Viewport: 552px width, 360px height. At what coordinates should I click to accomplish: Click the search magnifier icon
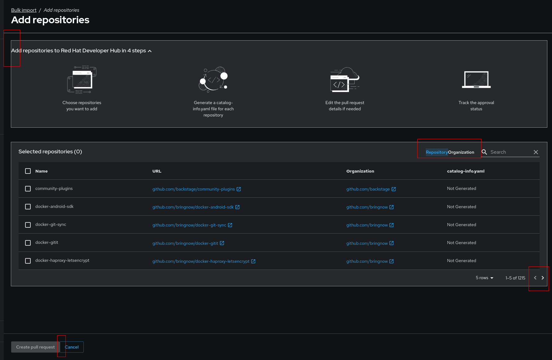pos(484,152)
